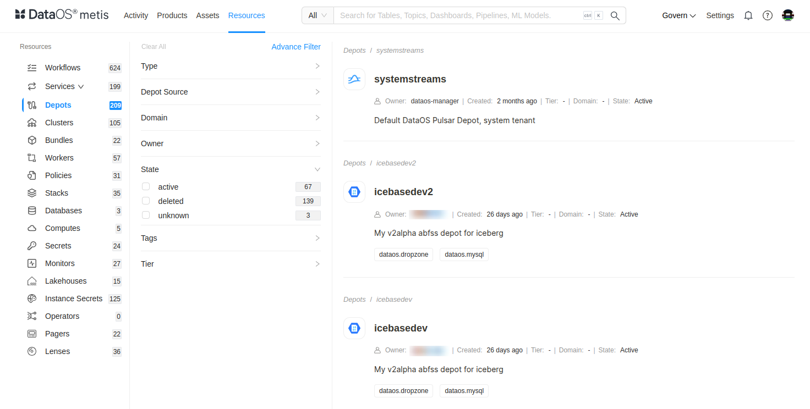Click the search magnifier icon
Screen dimensions: 810x409
pyautogui.click(x=615, y=15)
